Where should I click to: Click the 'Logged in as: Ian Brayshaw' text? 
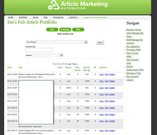pyautogui.click(x=95, y=17)
